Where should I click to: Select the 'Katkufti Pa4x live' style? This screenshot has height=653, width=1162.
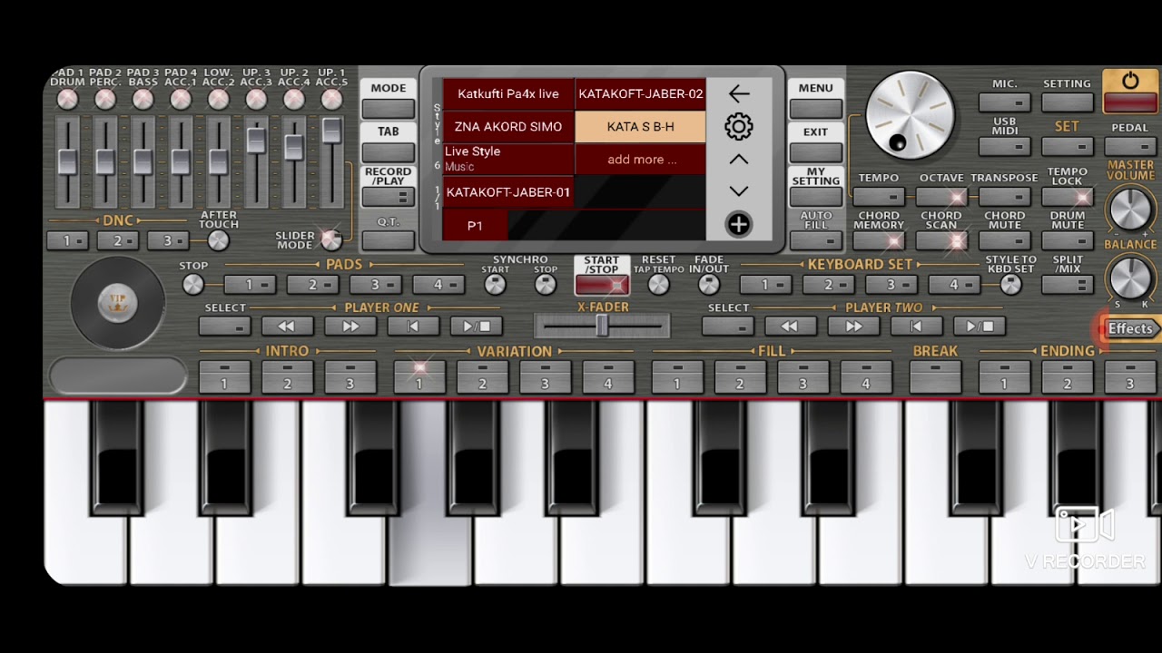[x=508, y=94]
